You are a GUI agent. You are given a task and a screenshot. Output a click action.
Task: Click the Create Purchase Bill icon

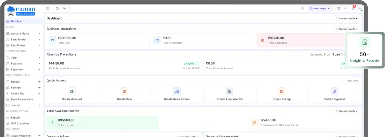pyautogui.click(x=230, y=92)
